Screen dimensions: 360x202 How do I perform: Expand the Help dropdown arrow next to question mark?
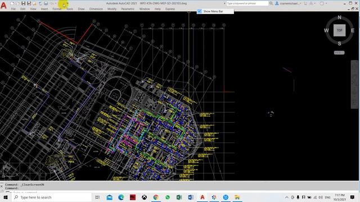point(326,3)
